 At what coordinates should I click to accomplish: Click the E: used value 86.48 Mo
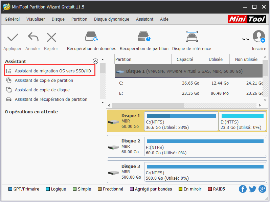220,93
